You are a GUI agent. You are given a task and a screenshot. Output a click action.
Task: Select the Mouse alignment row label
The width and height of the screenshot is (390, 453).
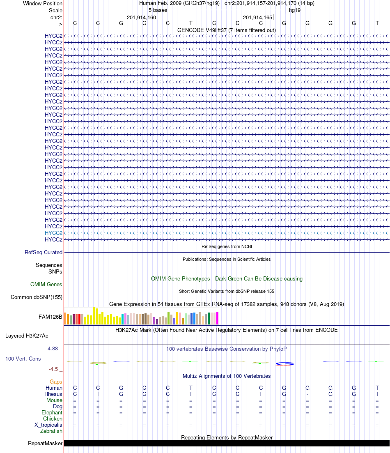54,400
